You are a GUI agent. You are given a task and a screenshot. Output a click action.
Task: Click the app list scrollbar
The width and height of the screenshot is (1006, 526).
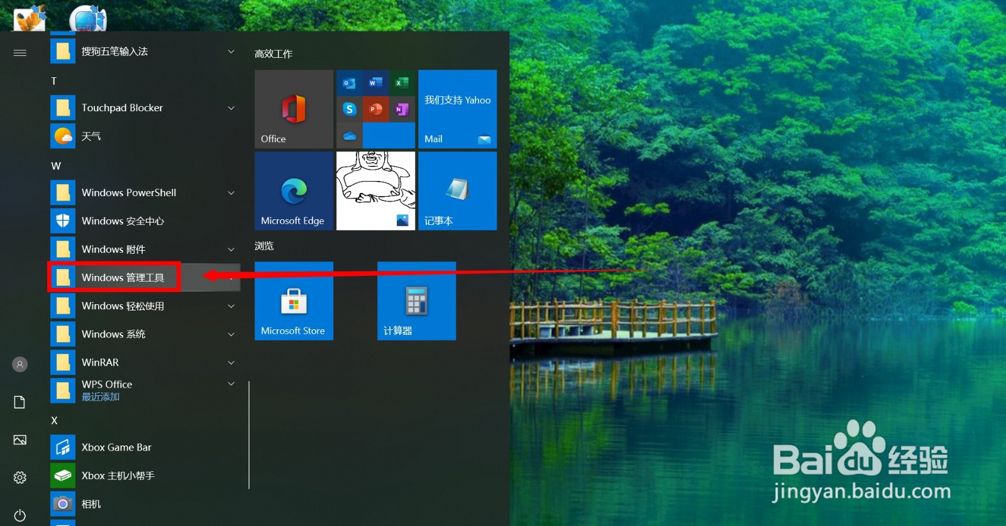pyautogui.click(x=249, y=435)
